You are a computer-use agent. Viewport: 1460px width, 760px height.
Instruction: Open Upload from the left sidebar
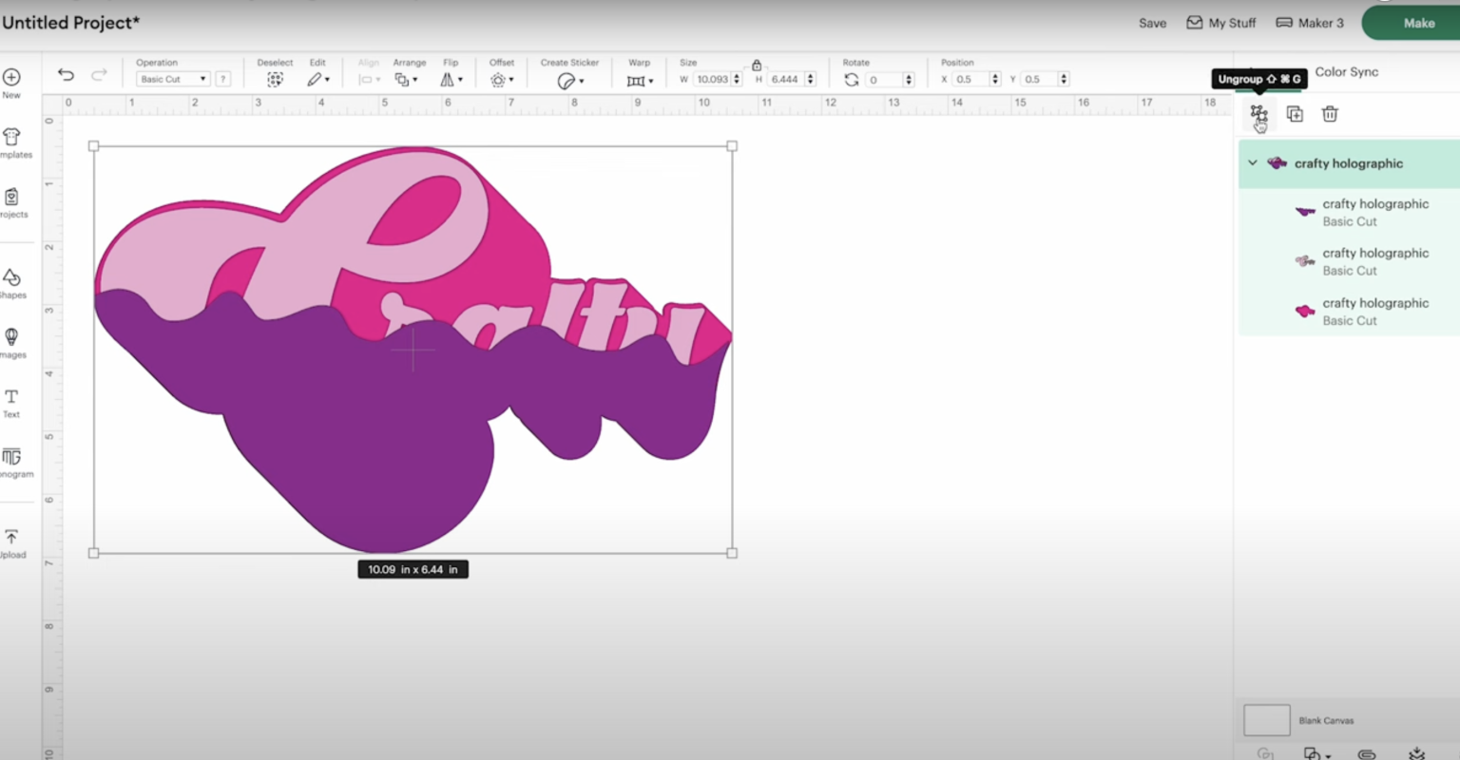(x=11, y=542)
